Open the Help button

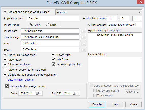click(x=115, y=104)
